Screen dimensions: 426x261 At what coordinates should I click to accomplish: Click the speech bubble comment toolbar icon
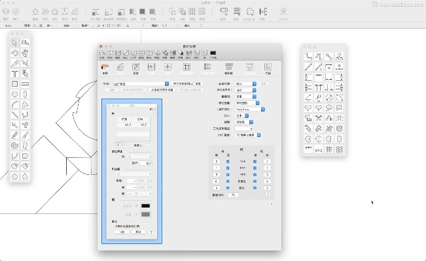(x=224, y=12)
